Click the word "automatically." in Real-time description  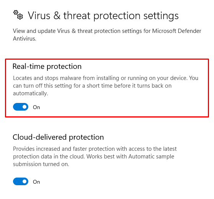(x=31, y=93)
